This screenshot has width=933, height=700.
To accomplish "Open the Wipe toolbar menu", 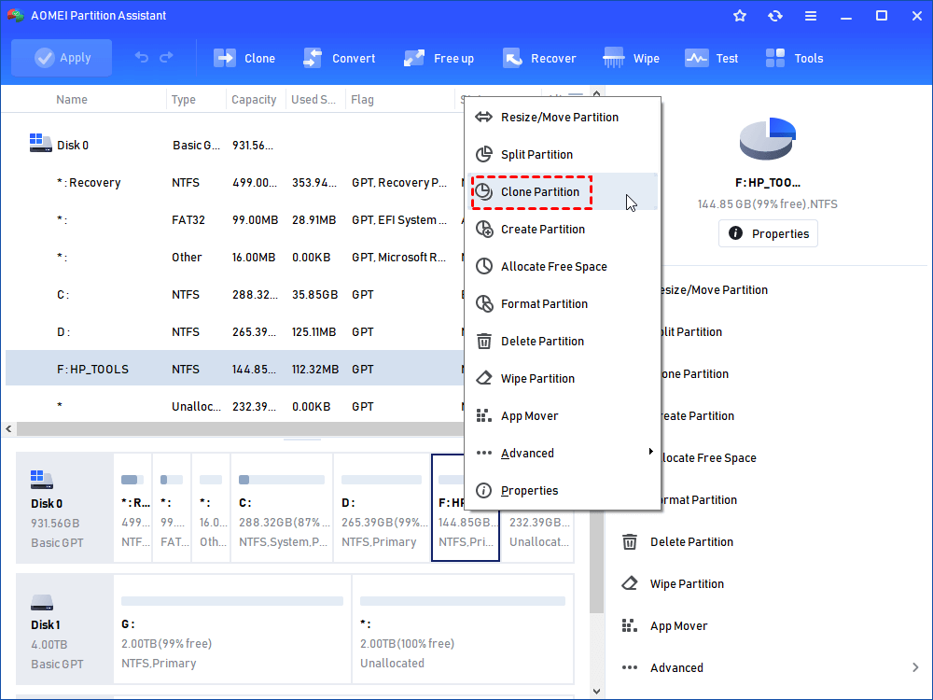I will (x=631, y=58).
